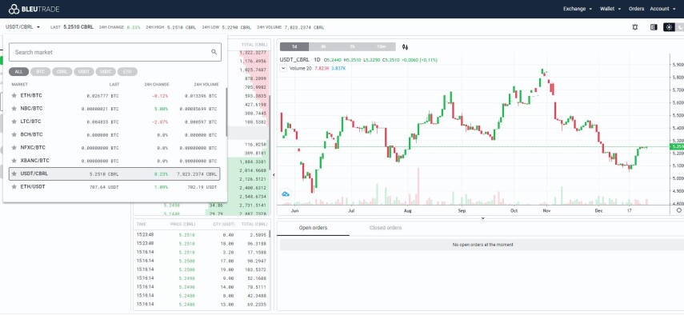Image resolution: width=684 pixels, height=315 pixels.
Task: Select the ETH/USDT market row
Action: (x=114, y=186)
